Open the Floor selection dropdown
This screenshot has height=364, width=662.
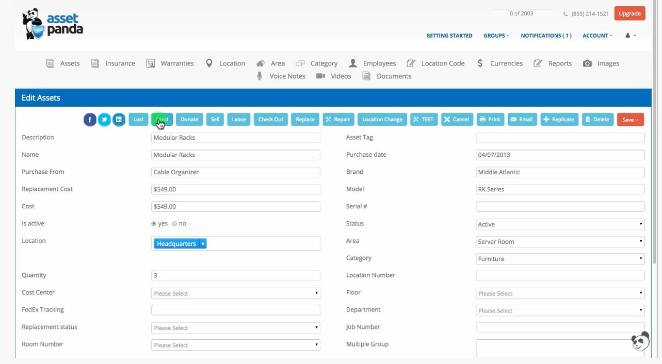[x=560, y=293]
